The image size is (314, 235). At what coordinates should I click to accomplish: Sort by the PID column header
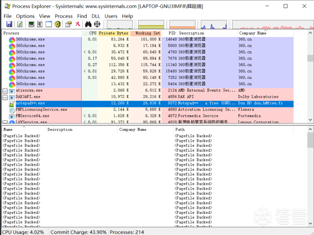170,33
